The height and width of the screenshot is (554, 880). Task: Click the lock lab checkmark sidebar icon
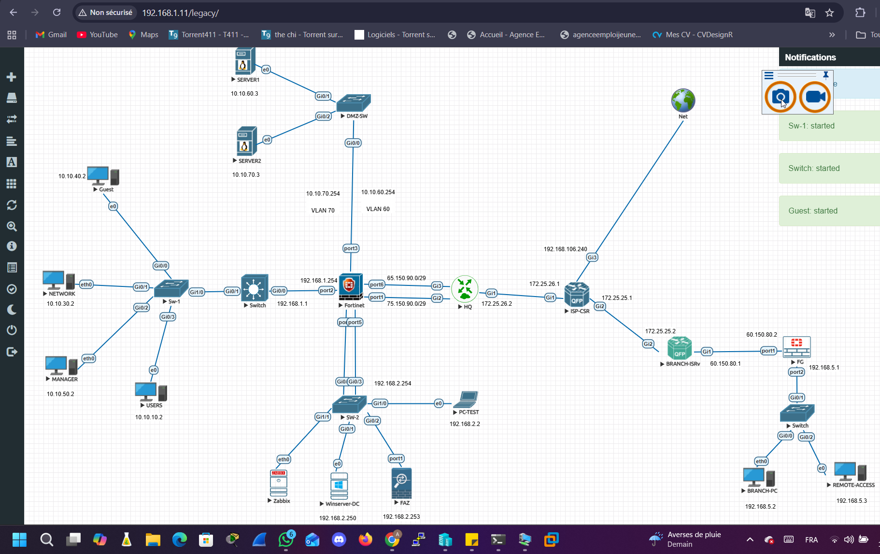(x=12, y=289)
